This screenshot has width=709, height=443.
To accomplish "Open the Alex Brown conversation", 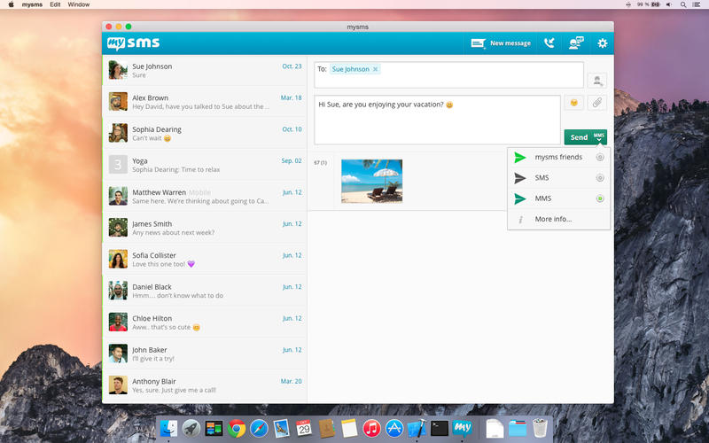I will (x=204, y=102).
